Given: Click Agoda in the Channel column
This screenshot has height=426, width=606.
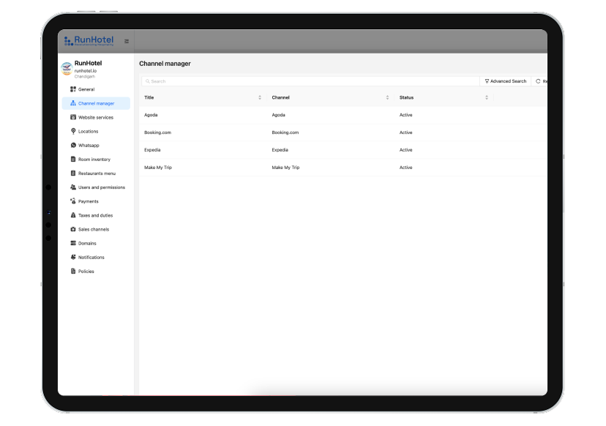Looking at the screenshot, I should click(x=278, y=115).
